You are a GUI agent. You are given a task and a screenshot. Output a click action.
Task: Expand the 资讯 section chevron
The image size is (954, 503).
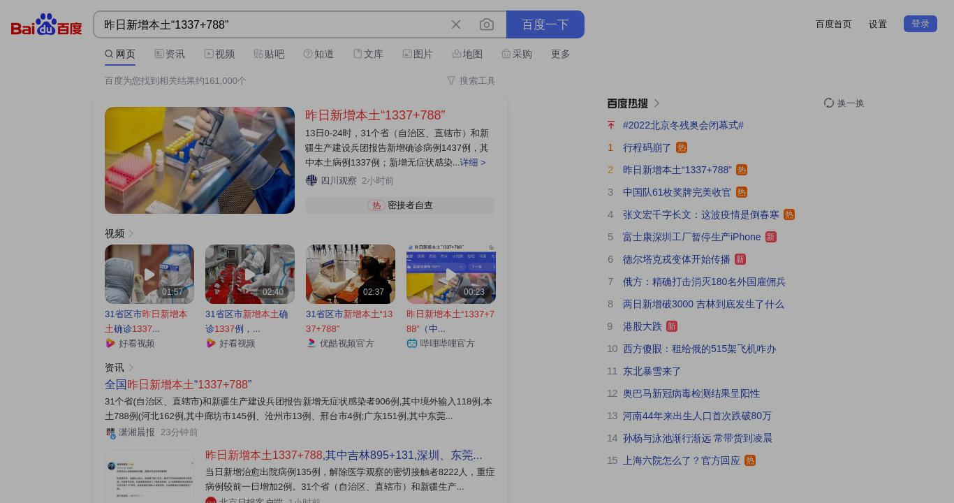click(131, 367)
